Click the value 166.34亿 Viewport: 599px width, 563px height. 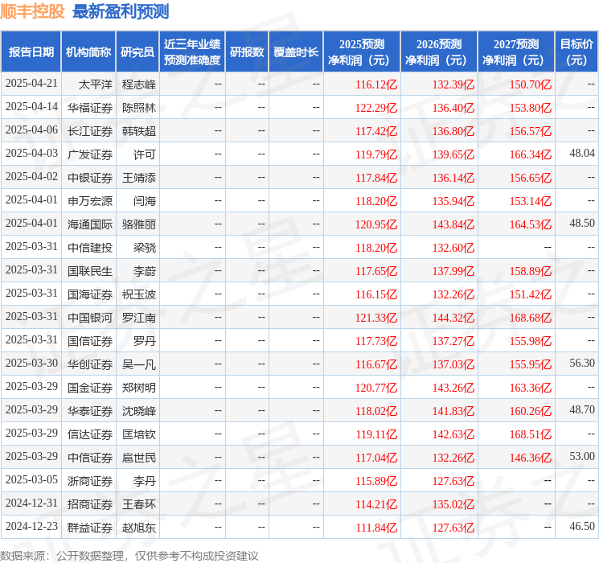click(x=531, y=154)
